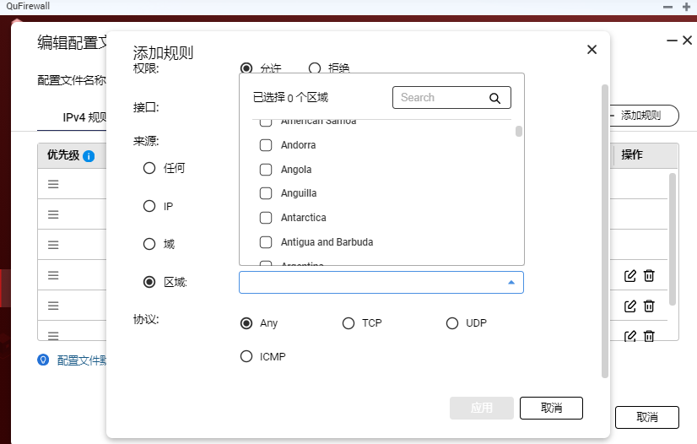697x444 pixels.
Task: Open the 配置文件 link at bottom left
Action: tap(82, 360)
